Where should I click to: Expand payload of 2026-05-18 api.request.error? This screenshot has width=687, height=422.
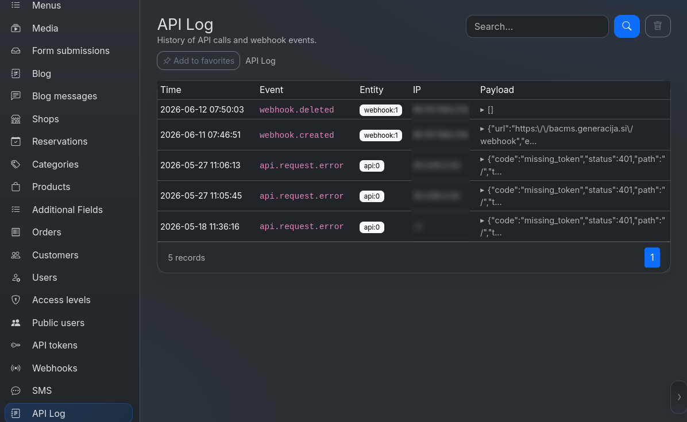(x=482, y=220)
